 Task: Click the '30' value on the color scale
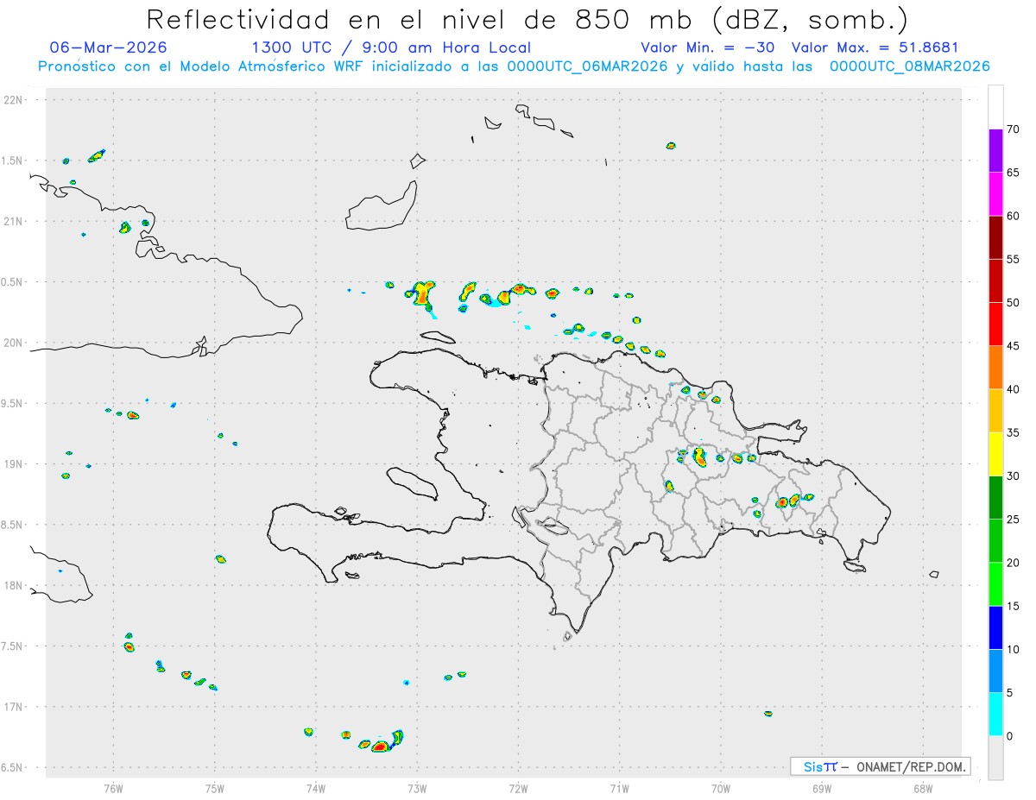pyautogui.click(x=1013, y=476)
